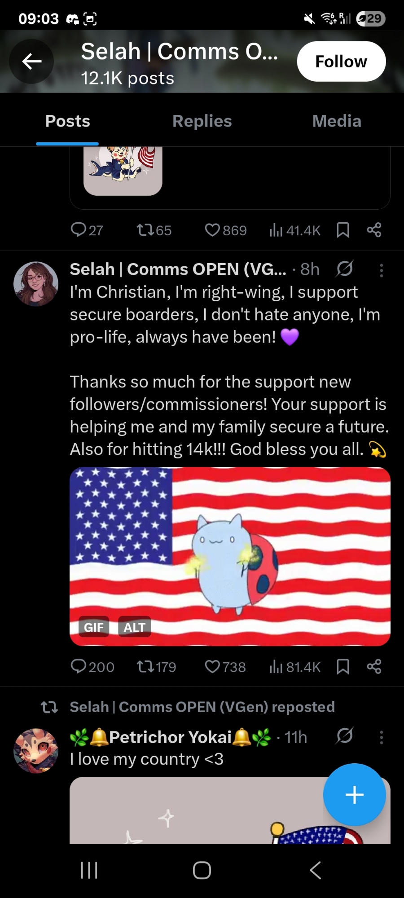Show ALT description of flag GIF
The image size is (404, 898).
134,627
